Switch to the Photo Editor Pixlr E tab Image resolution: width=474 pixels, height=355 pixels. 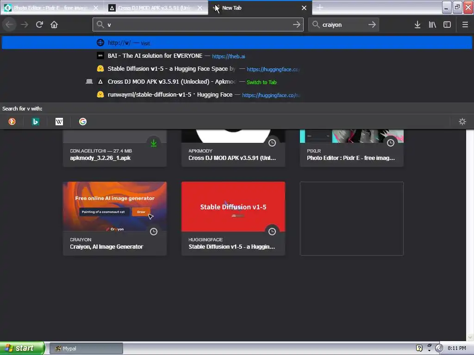point(52,8)
